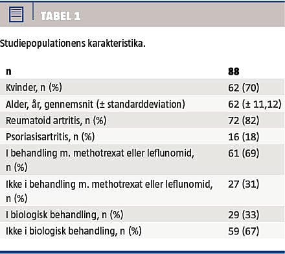Select the Kvinder, n (%) row label

point(34,88)
